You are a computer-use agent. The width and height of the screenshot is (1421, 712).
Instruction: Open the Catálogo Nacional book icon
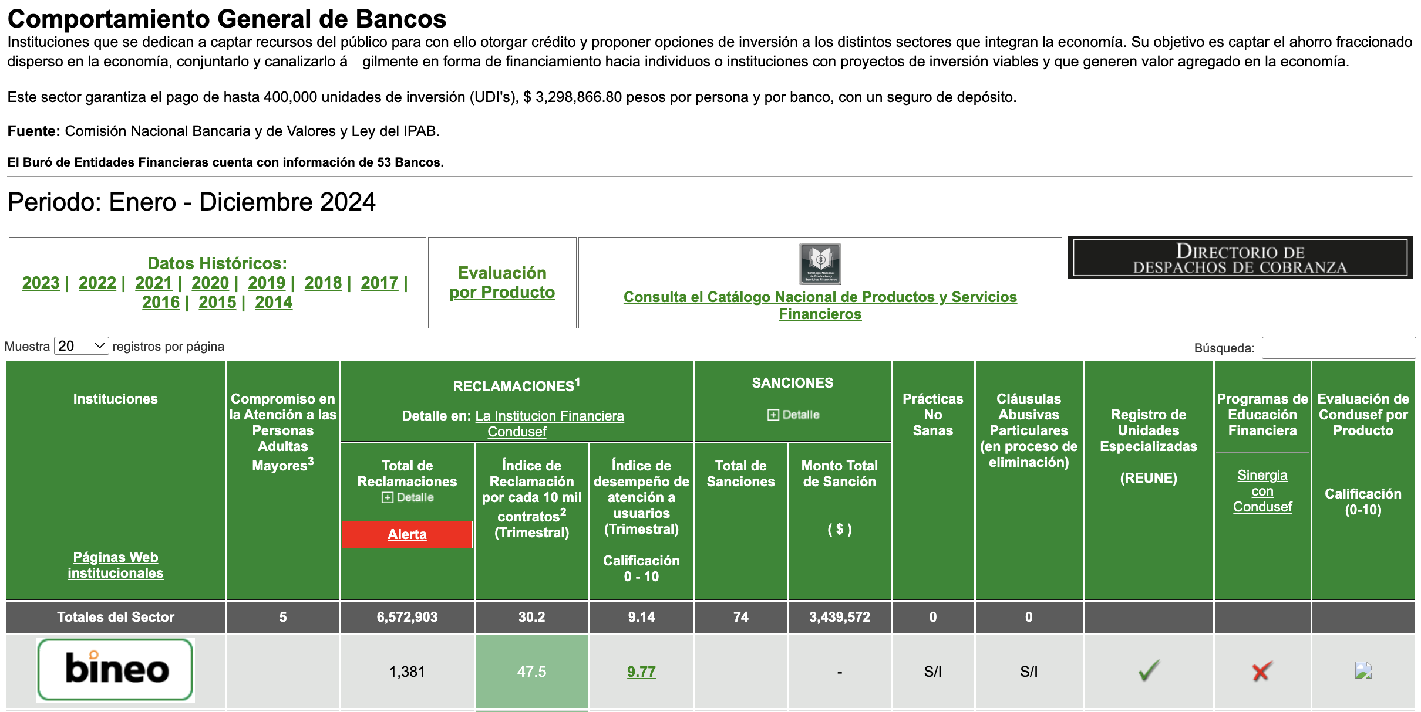[x=820, y=264]
